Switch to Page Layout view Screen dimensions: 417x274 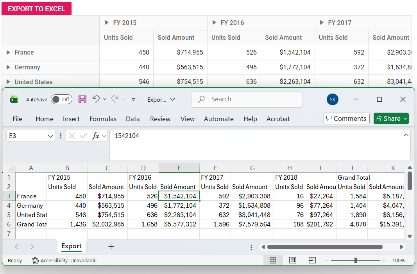293,260
